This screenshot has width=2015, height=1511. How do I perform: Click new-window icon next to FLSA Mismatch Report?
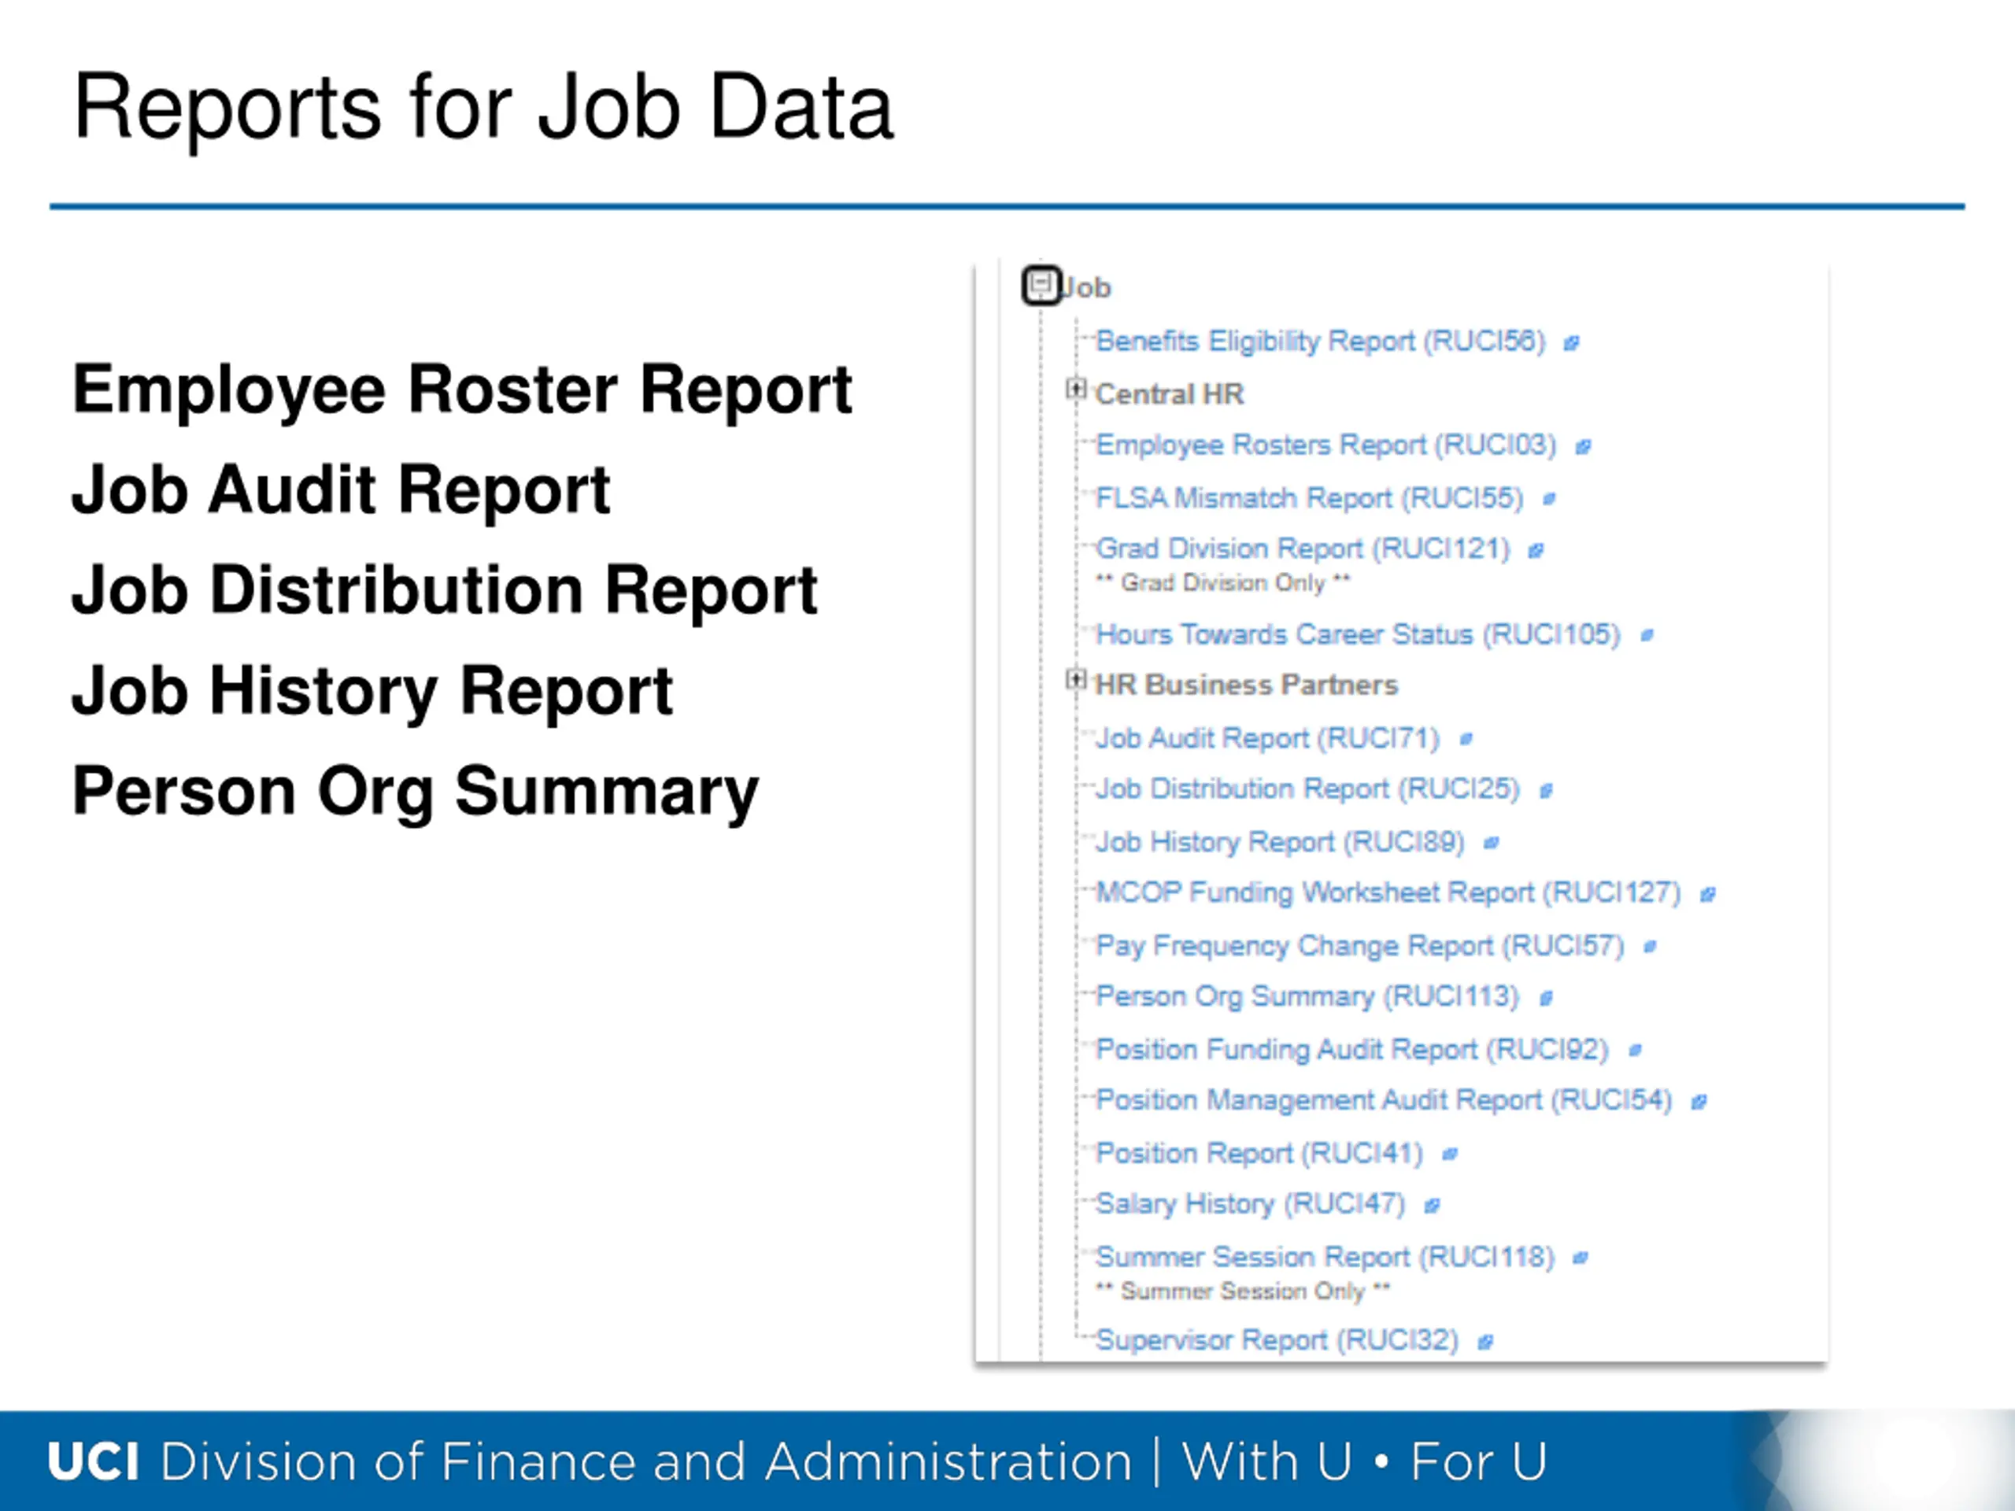pos(1548,499)
